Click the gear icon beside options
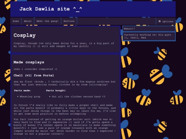Screen dimensions: 186x139 [x=159, y=21]
